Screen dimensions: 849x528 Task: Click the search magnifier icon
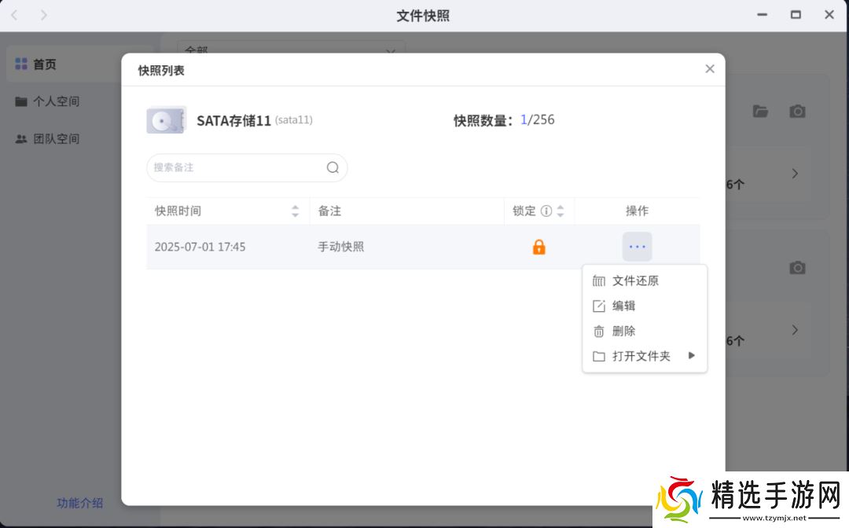(333, 167)
